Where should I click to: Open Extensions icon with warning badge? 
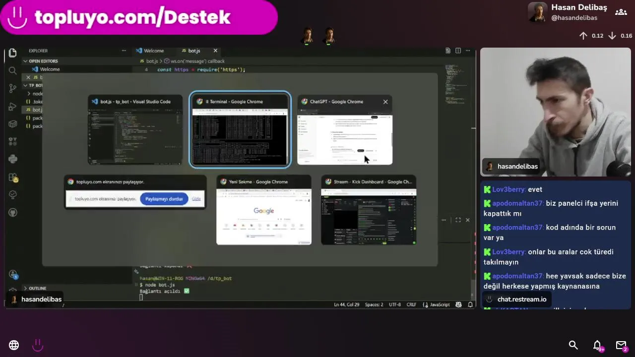(x=13, y=177)
